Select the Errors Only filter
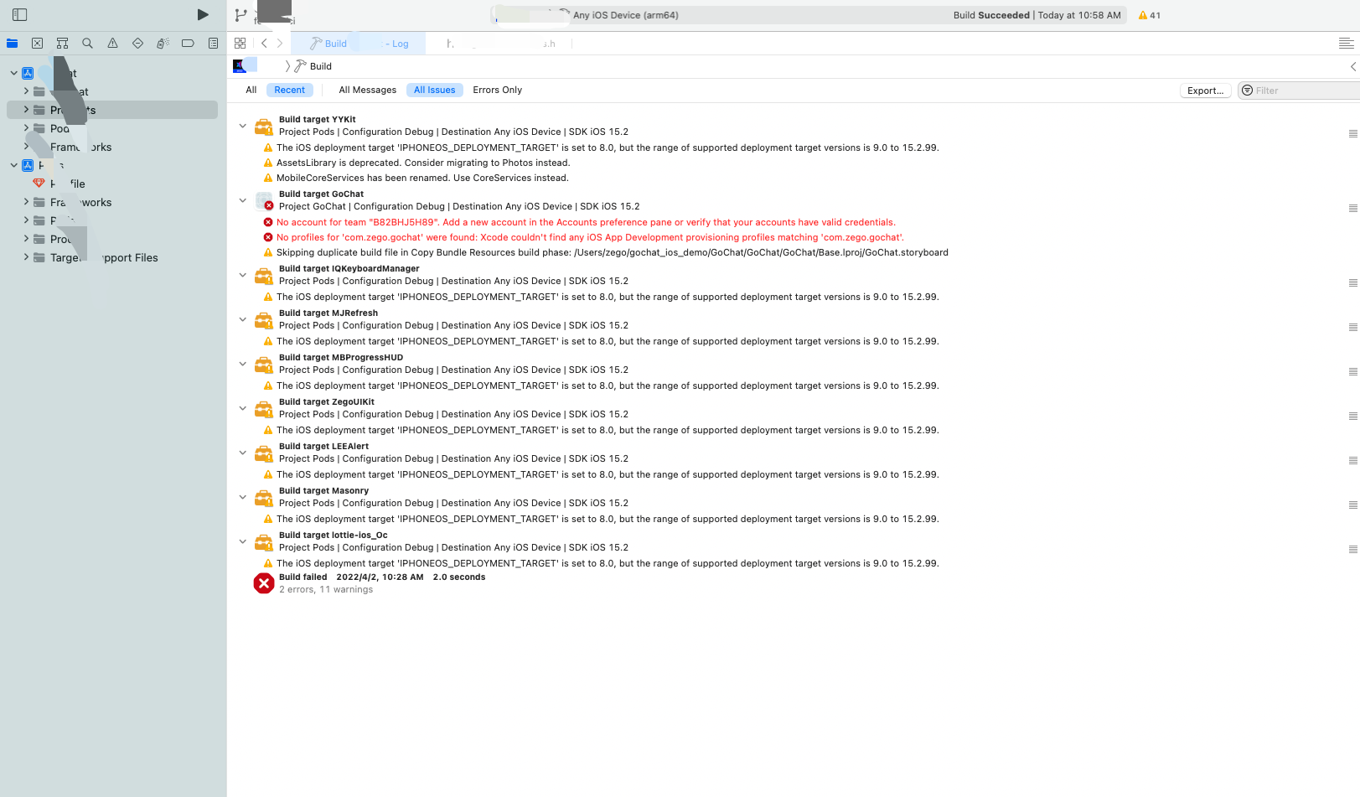1360x797 pixels. click(x=498, y=90)
